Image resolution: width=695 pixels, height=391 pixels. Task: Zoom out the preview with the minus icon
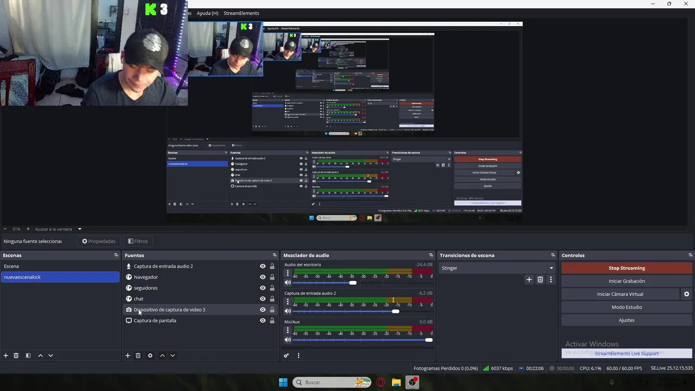pos(5,229)
